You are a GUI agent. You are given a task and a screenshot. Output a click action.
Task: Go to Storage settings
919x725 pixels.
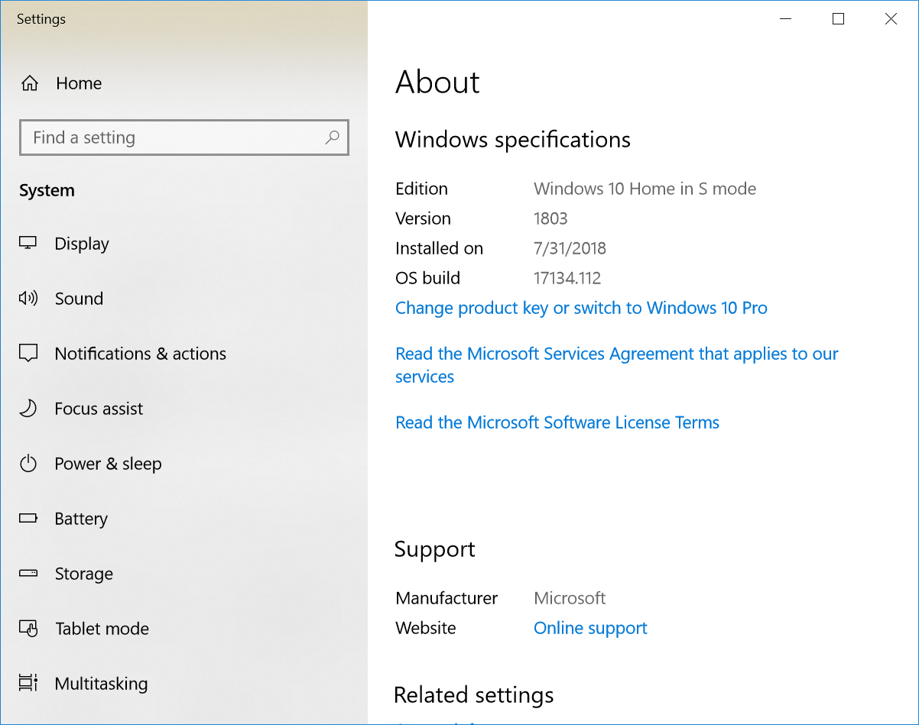(x=84, y=574)
